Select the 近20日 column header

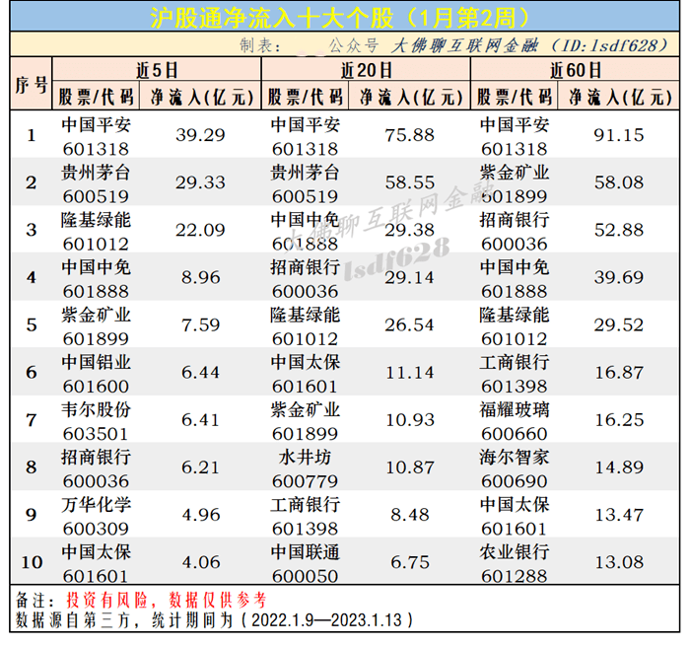click(x=367, y=70)
